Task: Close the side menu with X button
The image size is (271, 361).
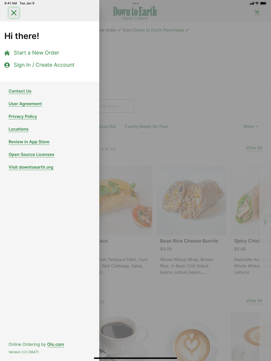Action: click(14, 13)
